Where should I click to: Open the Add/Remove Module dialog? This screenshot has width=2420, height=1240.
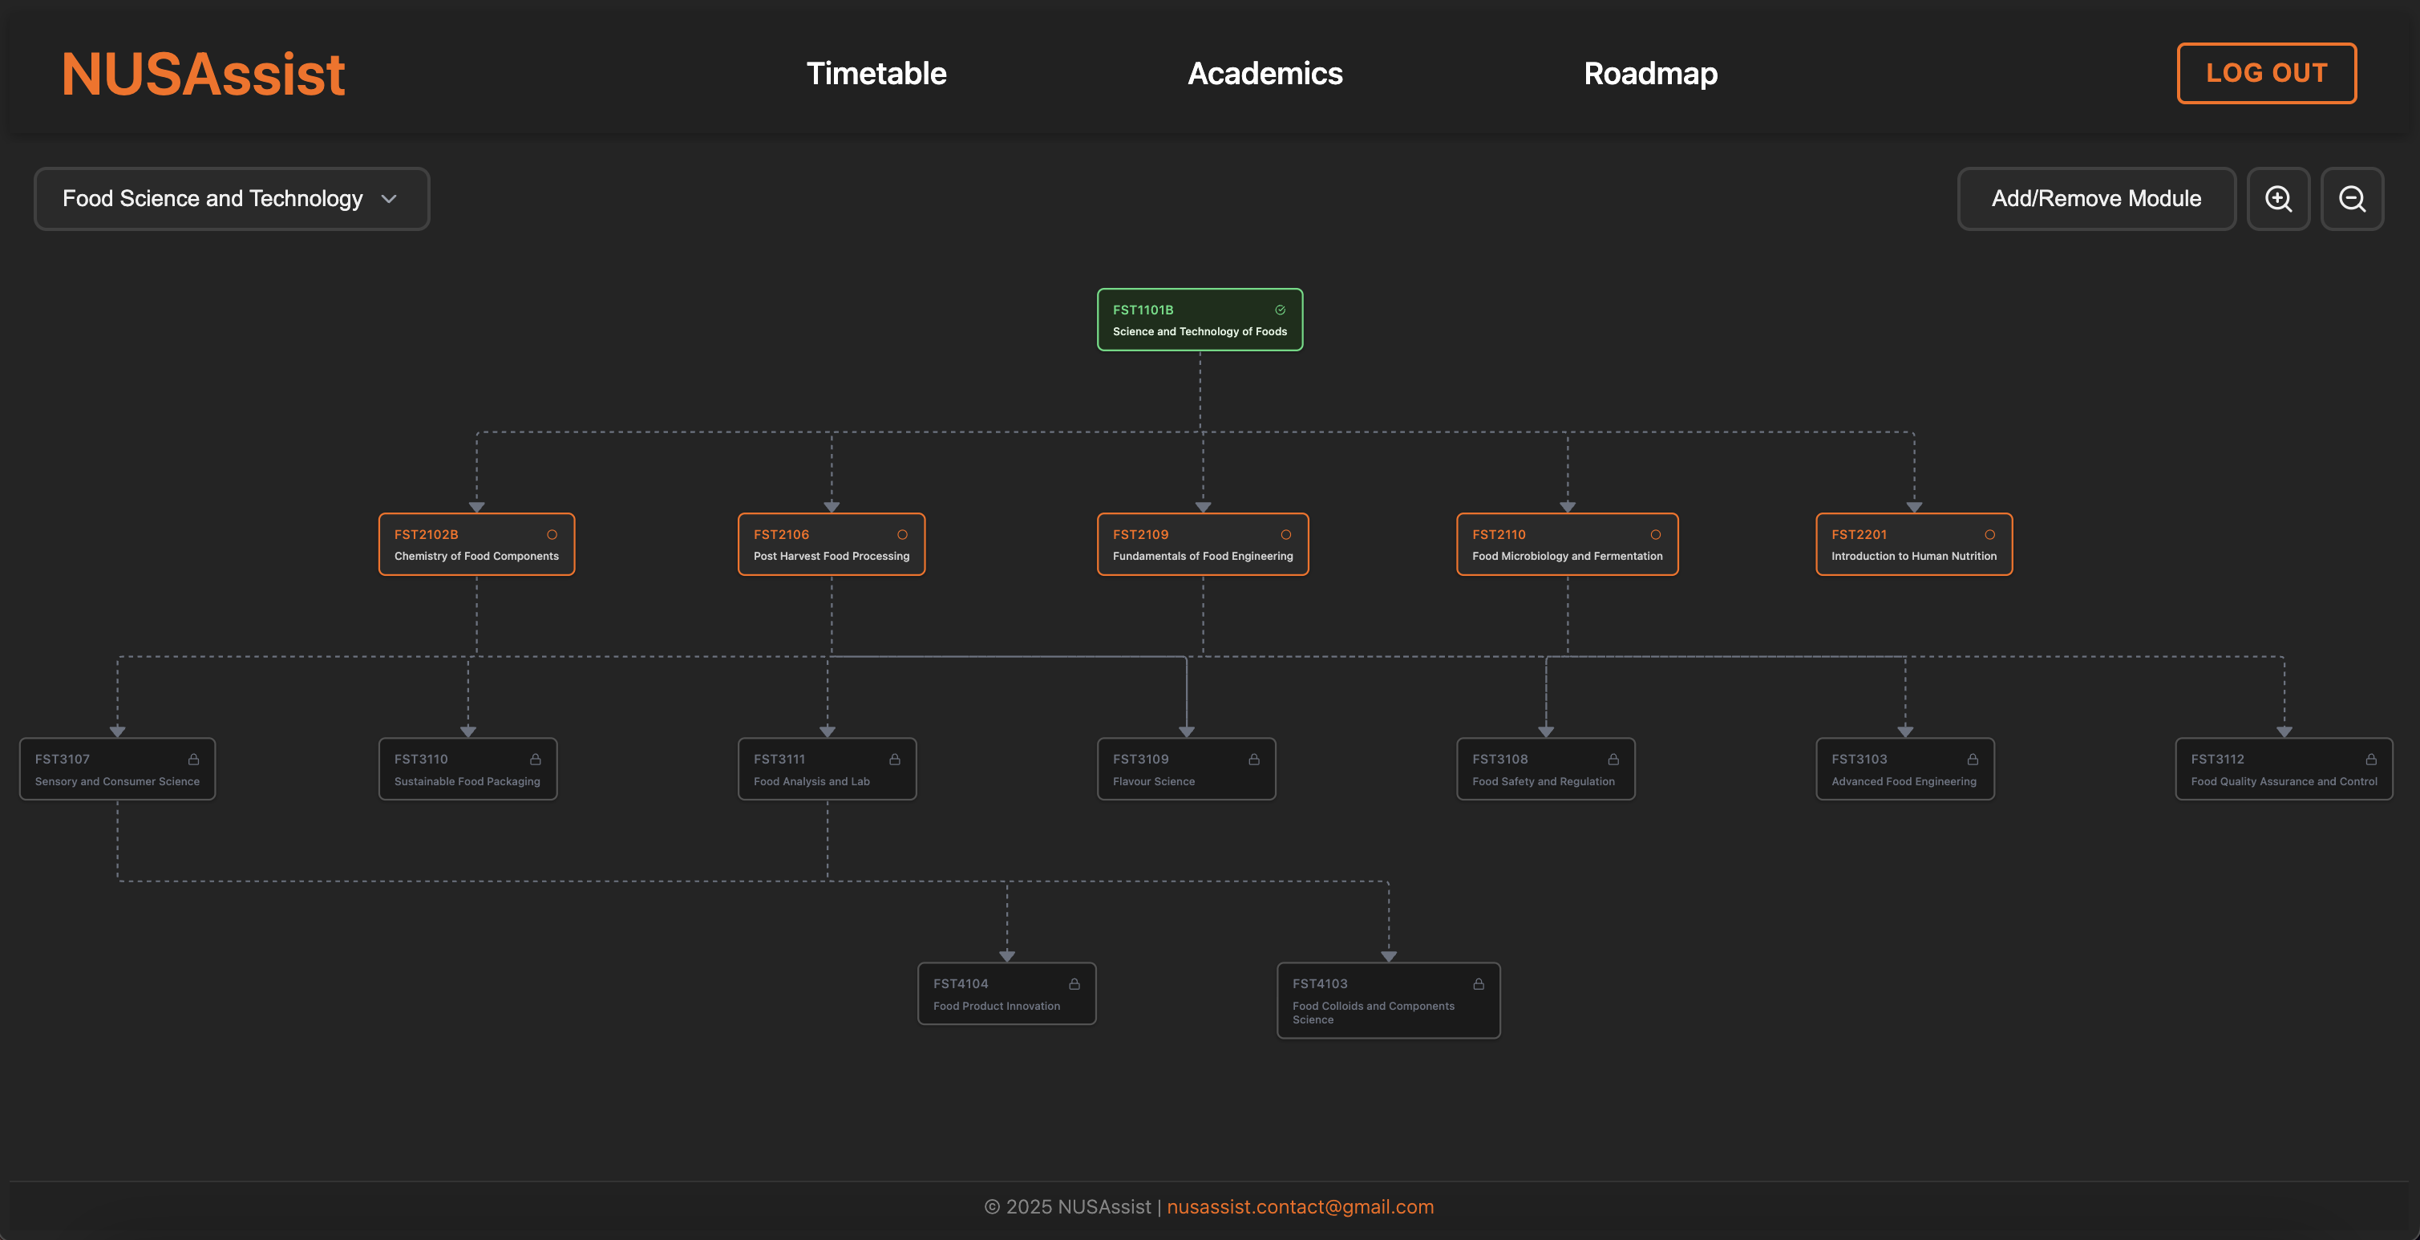[x=2096, y=198]
